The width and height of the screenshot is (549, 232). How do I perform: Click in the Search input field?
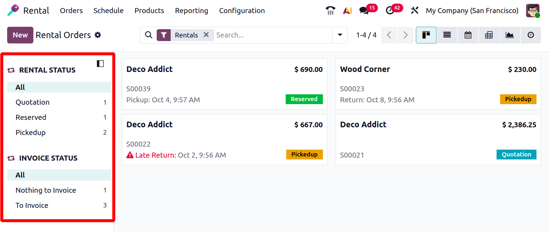(x=273, y=35)
